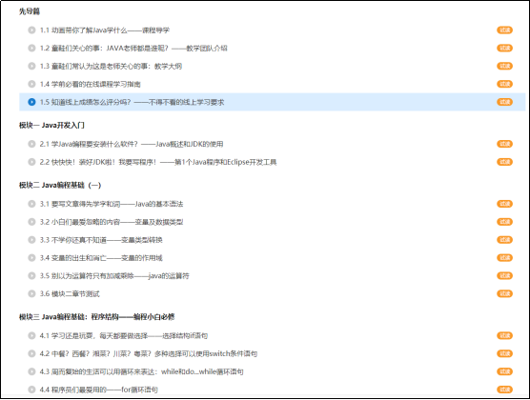The image size is (530, 400).
Task: Click the trial badge on lesson 4.3
Action: point(504,371)
